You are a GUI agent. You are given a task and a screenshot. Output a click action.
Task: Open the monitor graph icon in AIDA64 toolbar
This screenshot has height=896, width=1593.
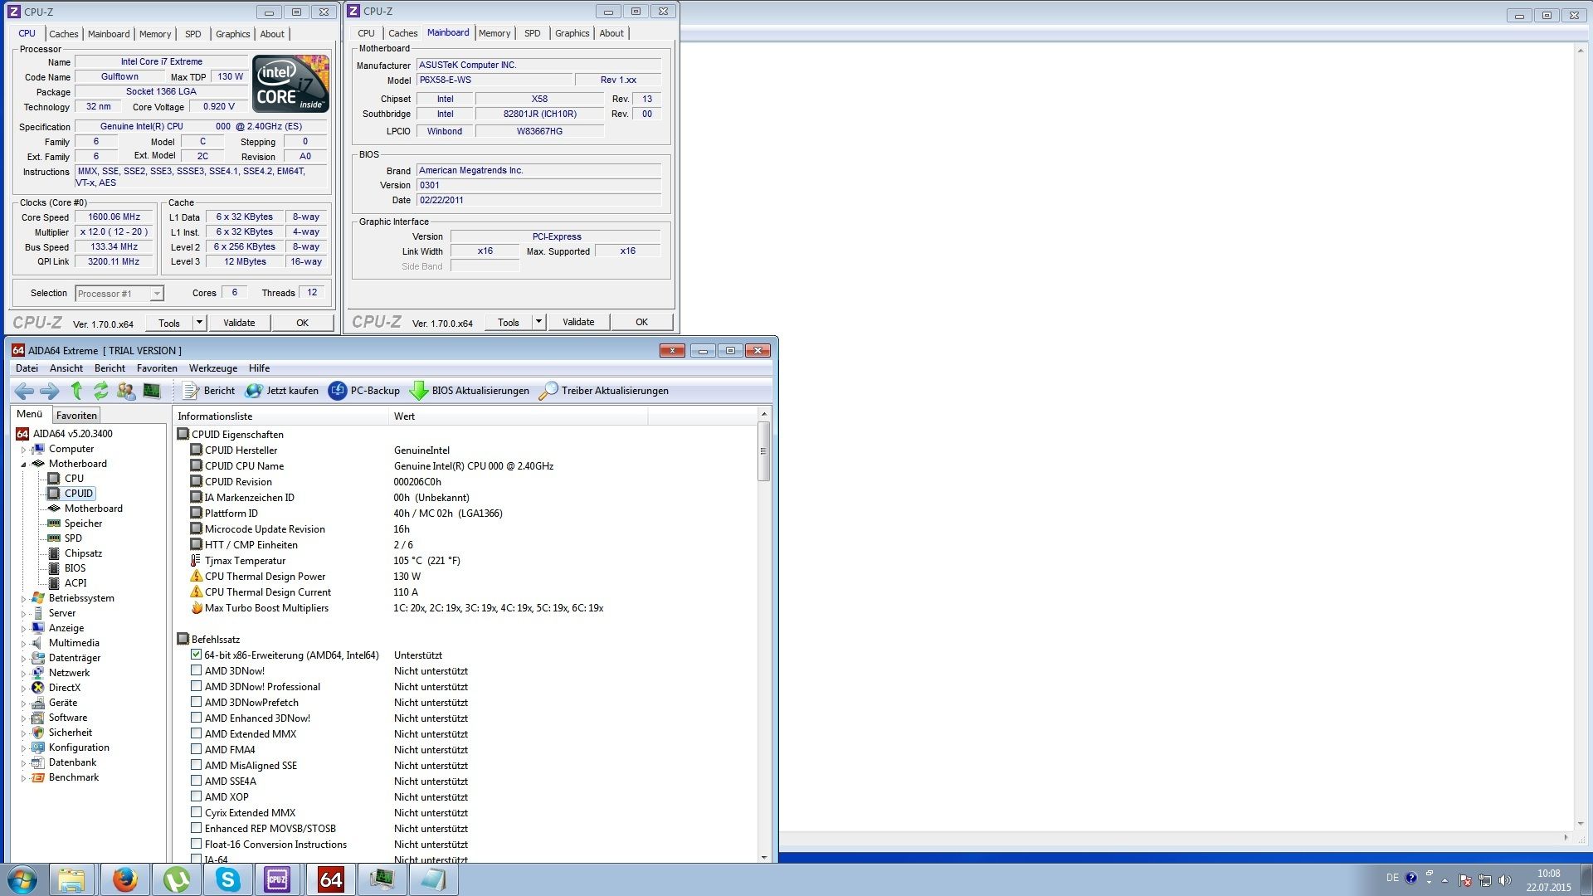coord(152,391)
